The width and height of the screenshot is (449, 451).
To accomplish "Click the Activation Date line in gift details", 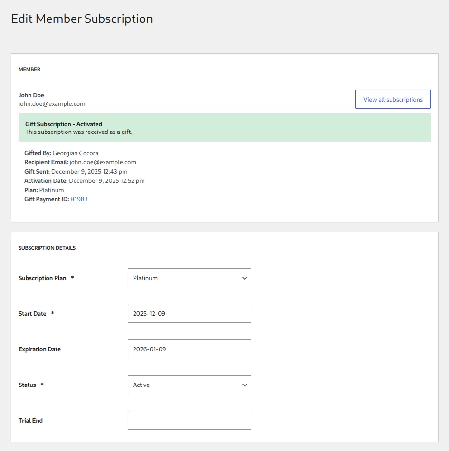I will (x=84, y=181).
